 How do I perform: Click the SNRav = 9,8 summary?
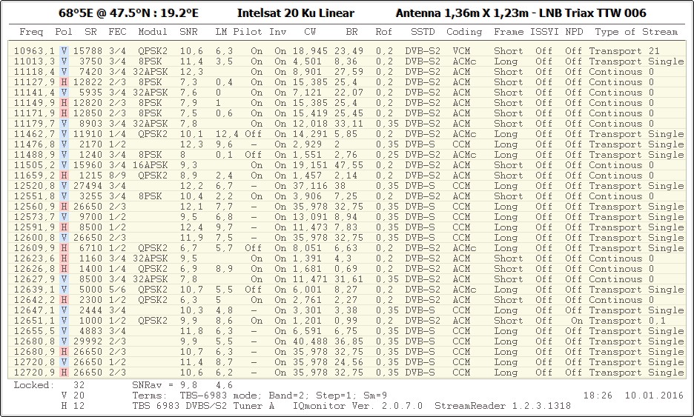click(165, 385)
